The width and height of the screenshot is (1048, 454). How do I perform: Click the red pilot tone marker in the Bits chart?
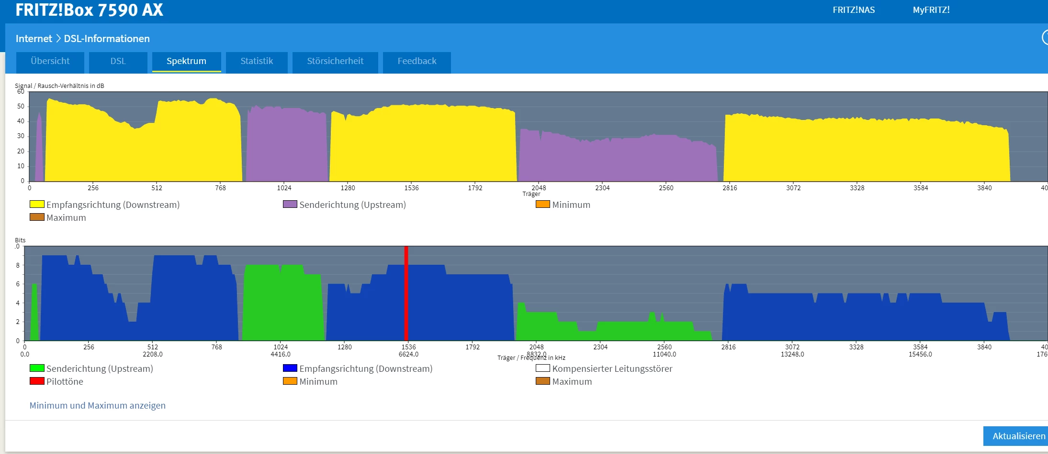406,293
